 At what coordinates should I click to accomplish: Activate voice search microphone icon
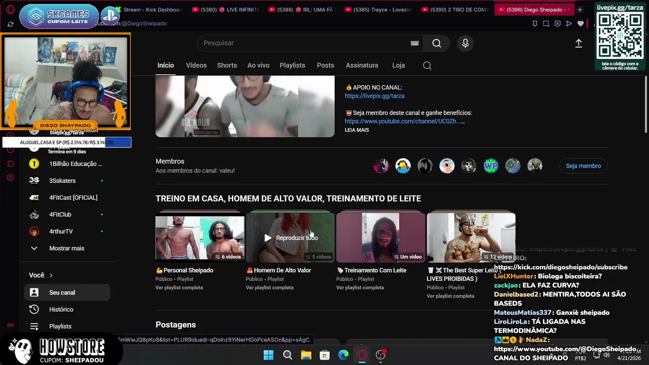point(465,43)
